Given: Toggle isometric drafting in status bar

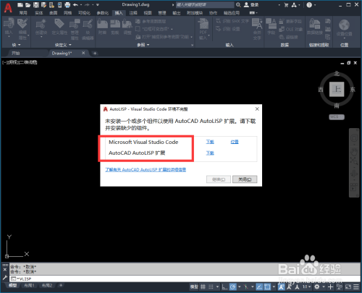Looking at the screenshot, I should pos(245,286).
